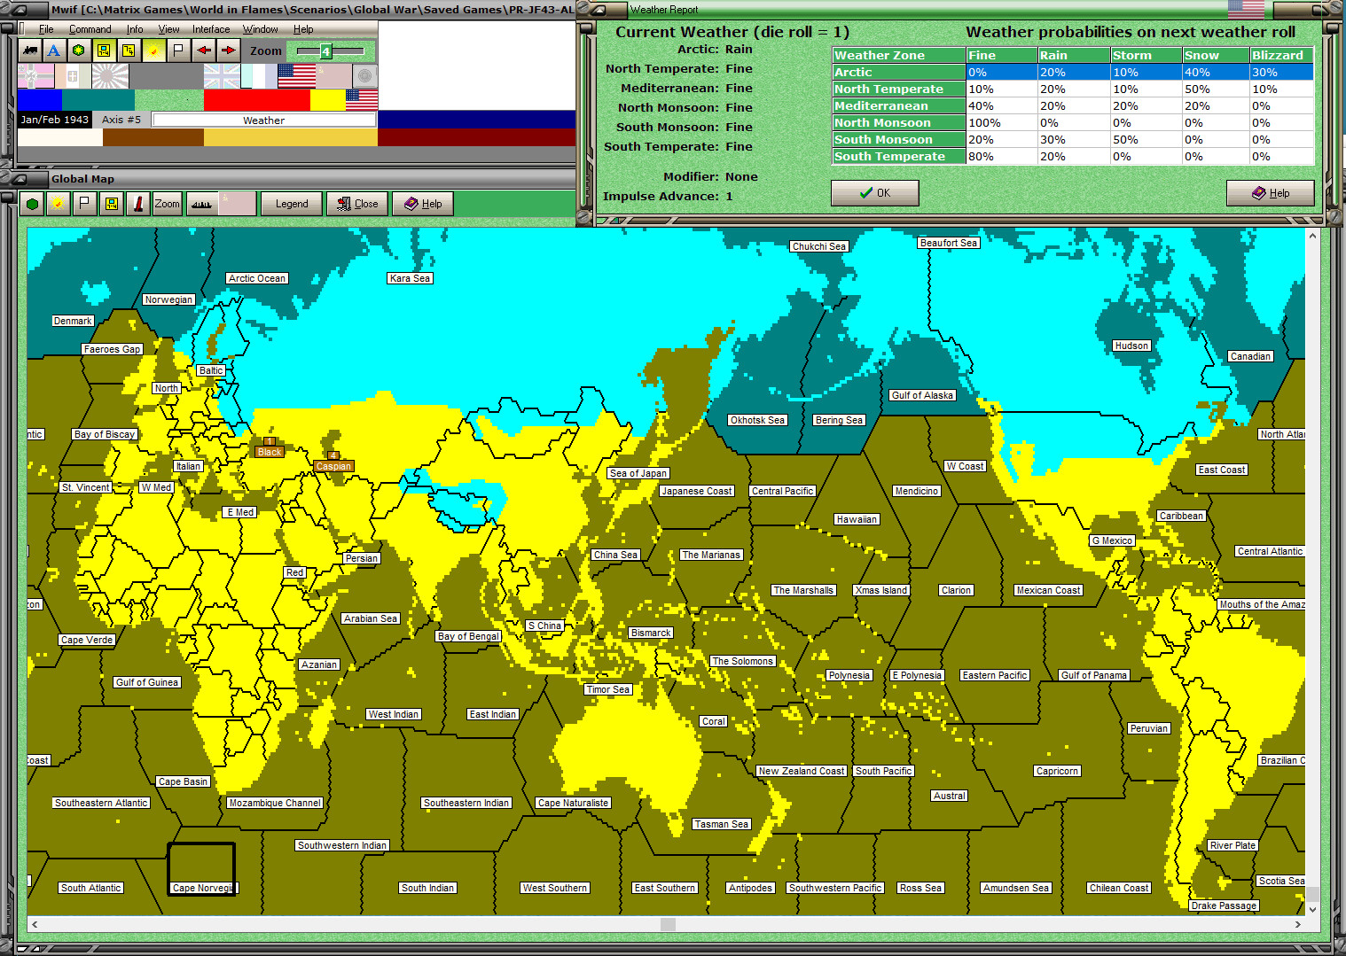Click the red left arrow icon

[x=204, y=51]
